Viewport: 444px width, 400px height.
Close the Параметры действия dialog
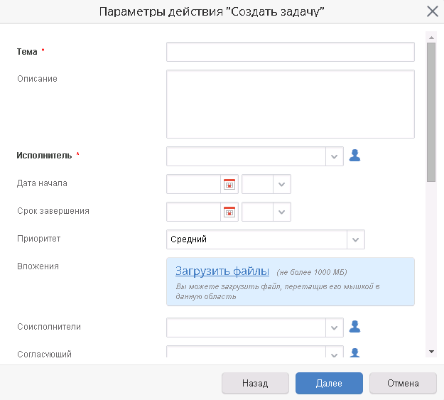pos(433,11)
